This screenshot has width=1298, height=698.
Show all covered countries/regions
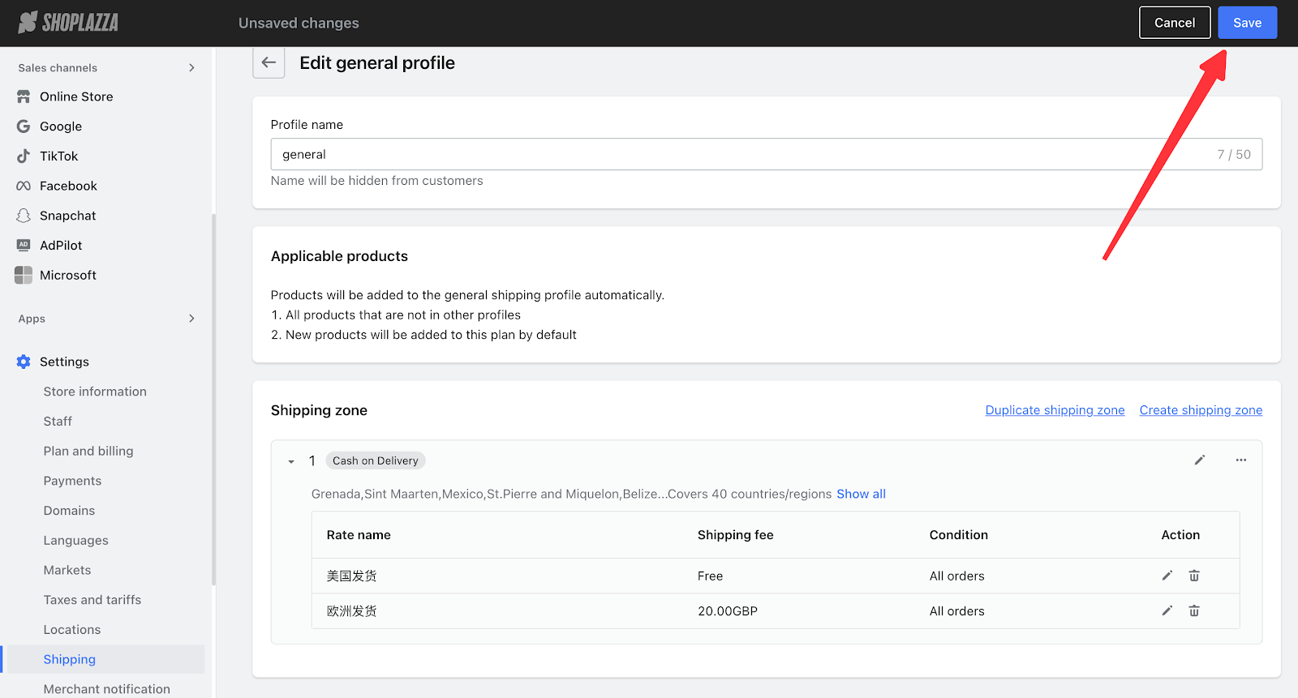[861, 494]
